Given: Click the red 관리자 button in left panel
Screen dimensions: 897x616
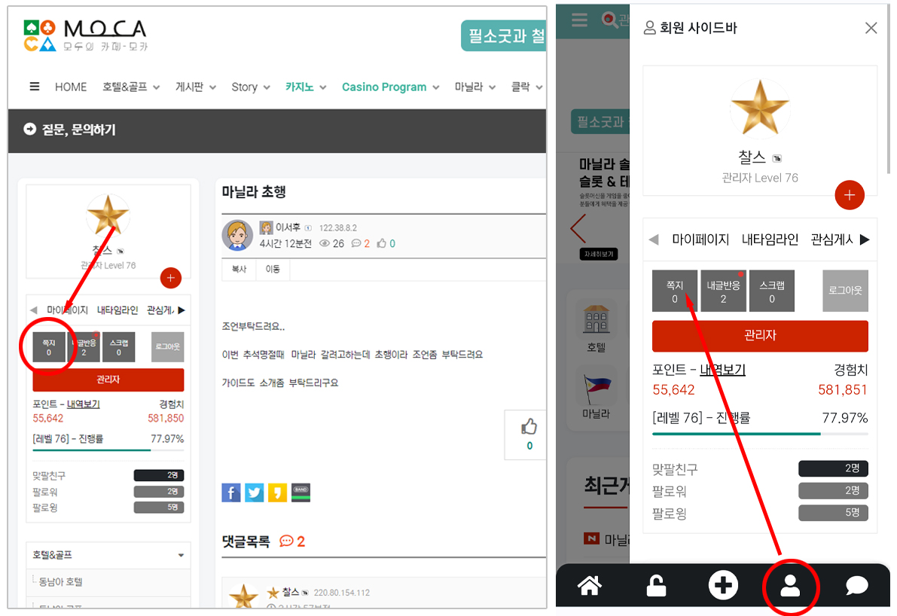Looking at the screenshot, I should 108,380.
